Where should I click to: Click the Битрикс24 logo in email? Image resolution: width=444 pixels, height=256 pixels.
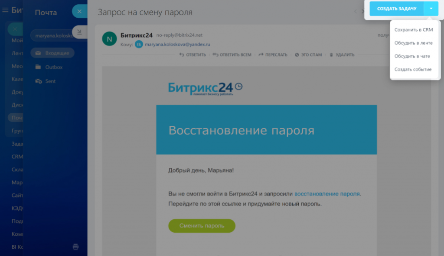click(x=205, y=89)
